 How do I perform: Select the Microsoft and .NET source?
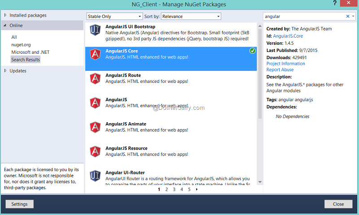(31, 52)
